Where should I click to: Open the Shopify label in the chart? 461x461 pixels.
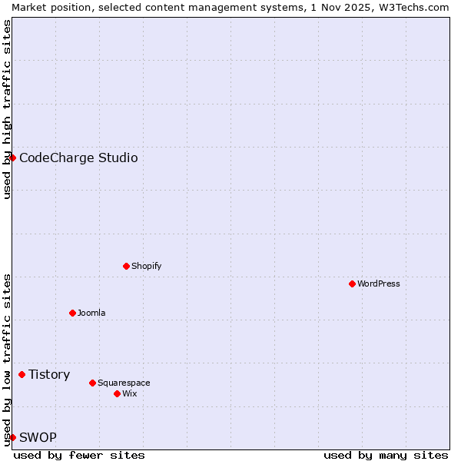[x=146, y=267]
